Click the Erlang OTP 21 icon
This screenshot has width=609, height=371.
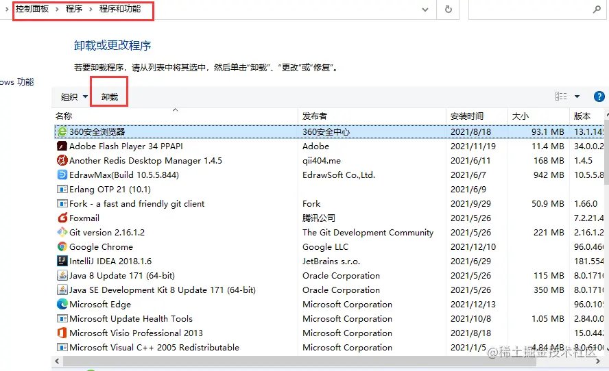click(62, 189)
